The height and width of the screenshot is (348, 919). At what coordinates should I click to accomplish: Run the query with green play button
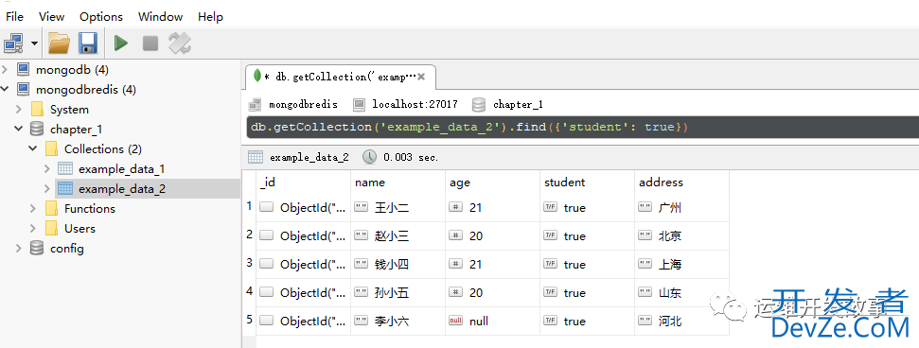(121, 43)
